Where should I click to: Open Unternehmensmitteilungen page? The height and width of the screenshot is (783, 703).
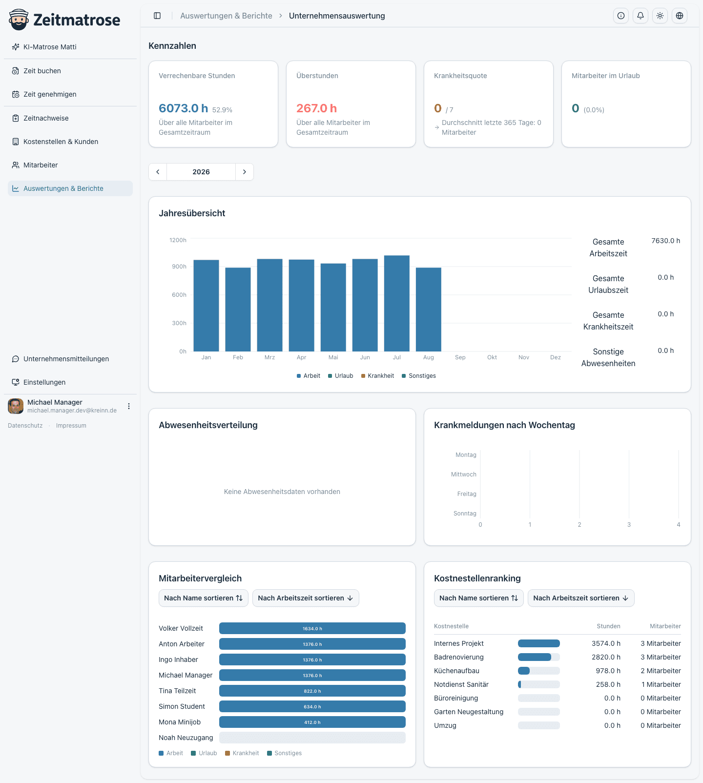click(70, 359)
